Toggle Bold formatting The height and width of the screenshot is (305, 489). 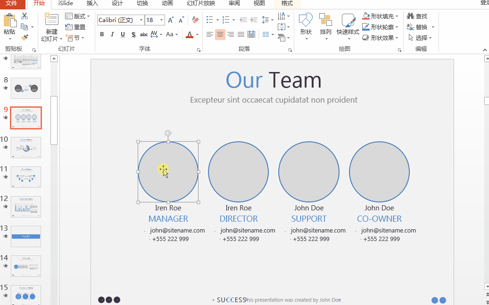[102, 34]
